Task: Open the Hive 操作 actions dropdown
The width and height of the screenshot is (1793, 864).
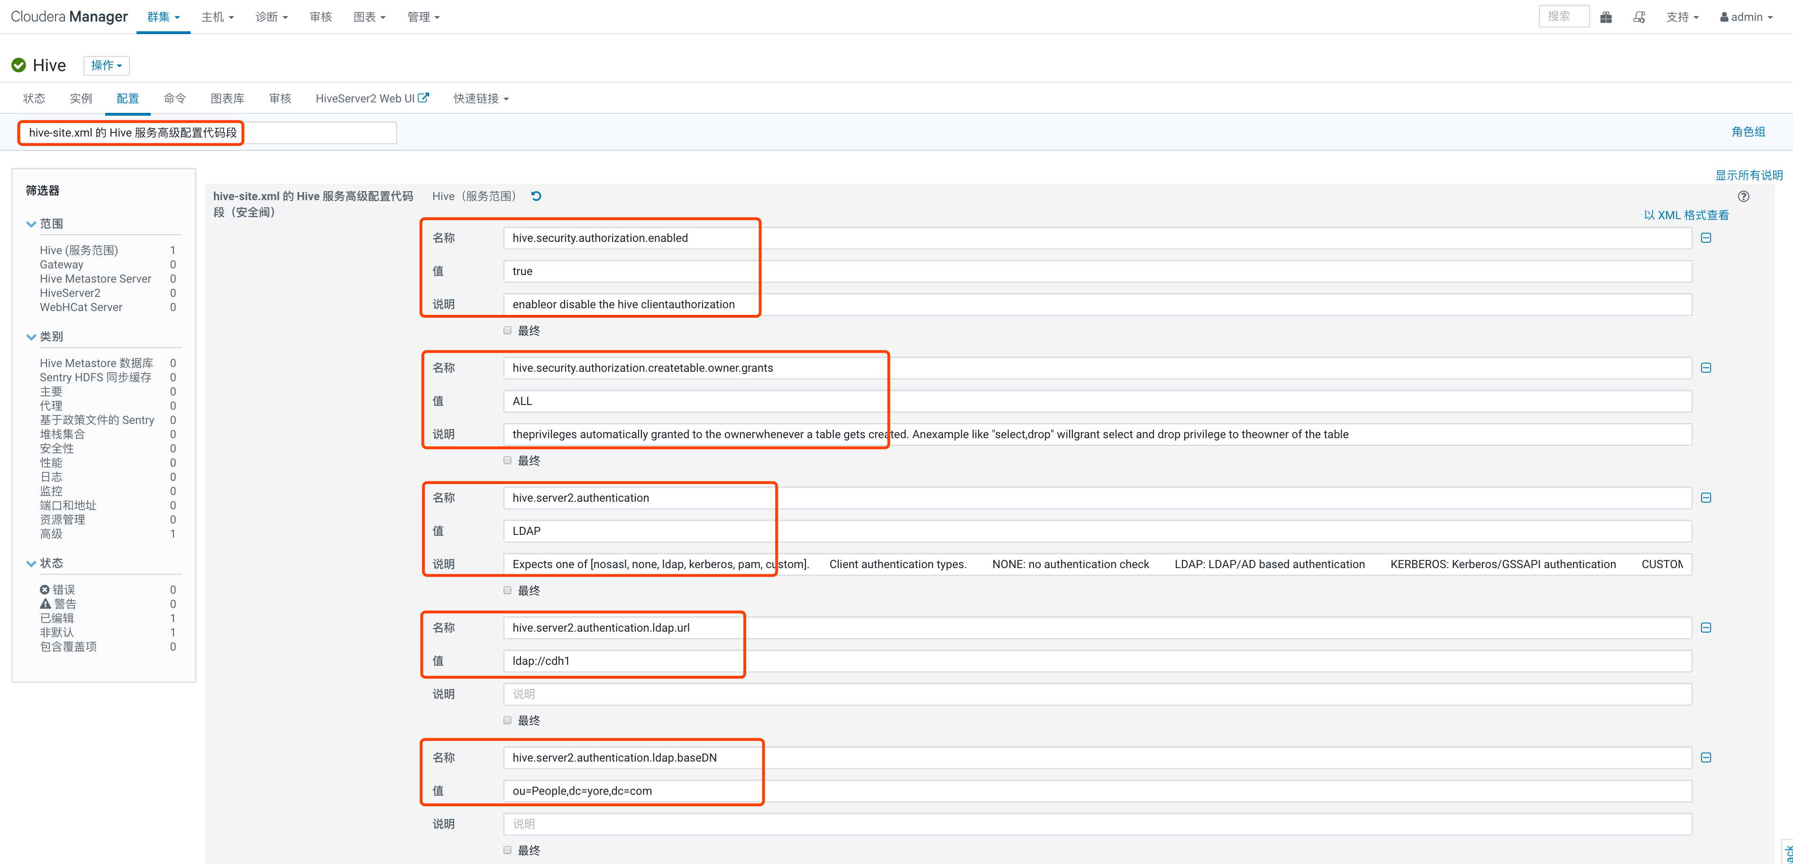Action: tap(107, 65)
